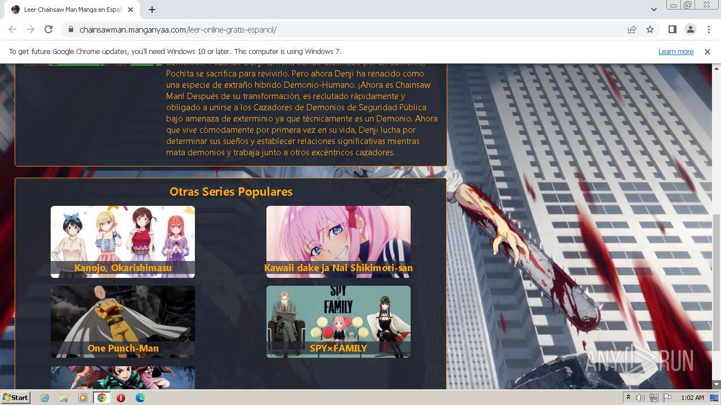Viewport: 721px width, 405px height.
Task: Dismiss the Chrome updates notification bar
Action: pyautogui.click(x=707, y=51)
